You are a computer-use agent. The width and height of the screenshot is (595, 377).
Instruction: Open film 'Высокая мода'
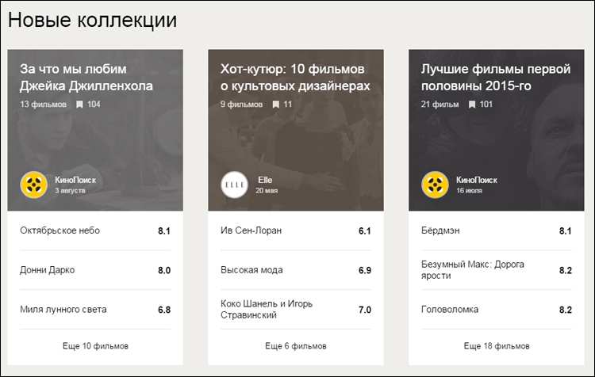coord(251,270)
